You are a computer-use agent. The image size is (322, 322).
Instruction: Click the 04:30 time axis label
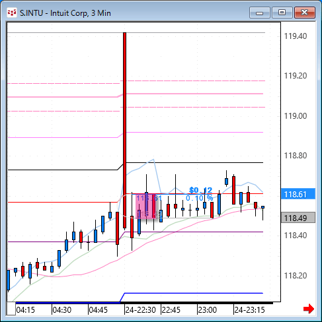coord(62,310)
